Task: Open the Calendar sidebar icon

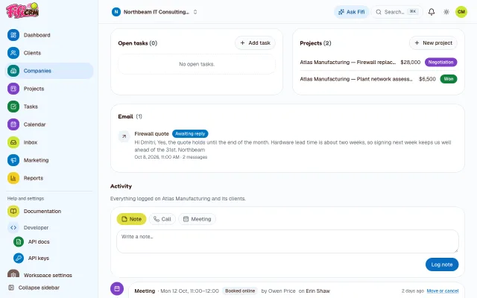Action: tap(13, 124)
